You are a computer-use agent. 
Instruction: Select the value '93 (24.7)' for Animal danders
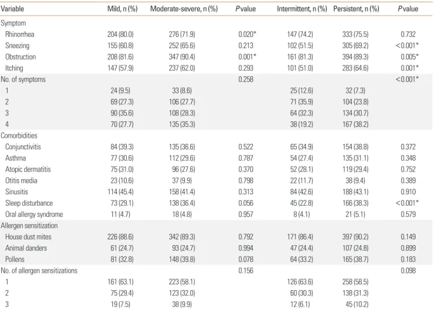(x=184, y=248)
